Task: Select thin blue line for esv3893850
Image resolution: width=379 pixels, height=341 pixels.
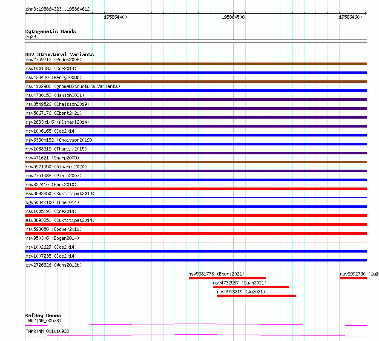Action: coord(196,198)
